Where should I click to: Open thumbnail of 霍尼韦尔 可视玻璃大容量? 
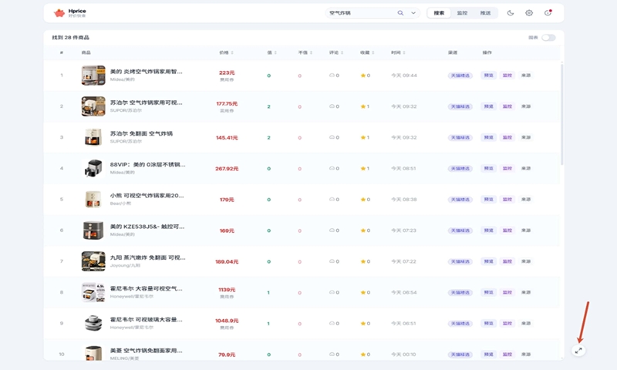point(93,323)
